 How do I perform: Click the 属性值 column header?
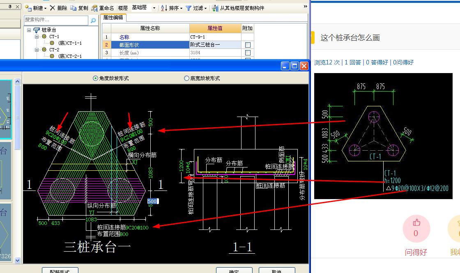pyautogui.click(x=215, y=28)
